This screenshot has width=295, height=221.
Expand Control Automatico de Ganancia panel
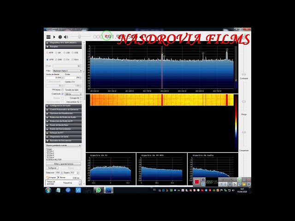click(64, 110)
